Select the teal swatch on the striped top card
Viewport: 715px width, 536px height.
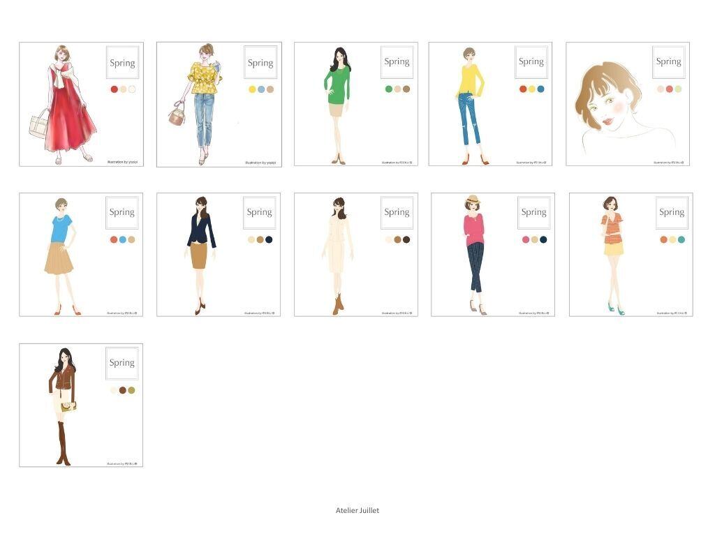pyautogui.click(x=681, y=240)
